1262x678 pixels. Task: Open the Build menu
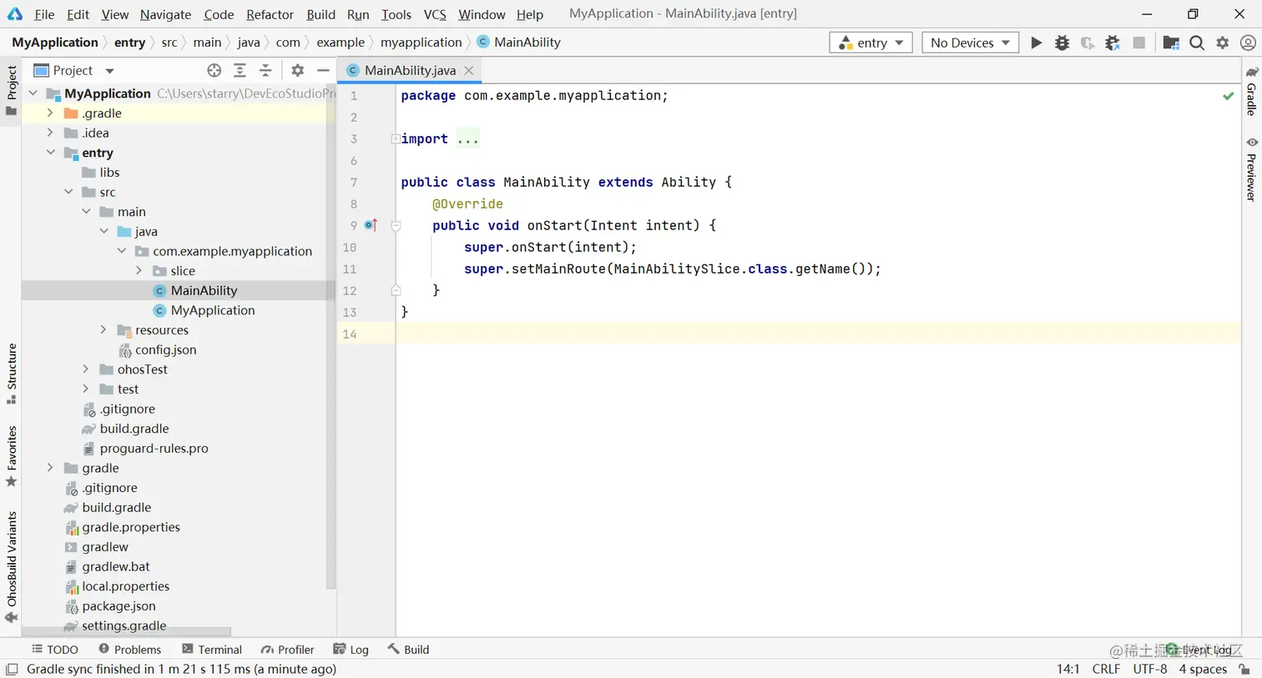pyautogui.click(x=321, y=14)
